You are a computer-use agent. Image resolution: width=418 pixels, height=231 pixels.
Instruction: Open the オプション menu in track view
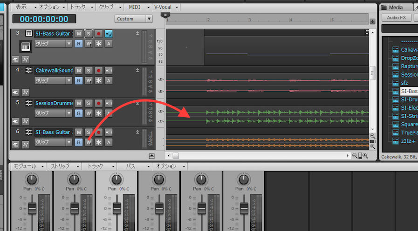(52, 7)
